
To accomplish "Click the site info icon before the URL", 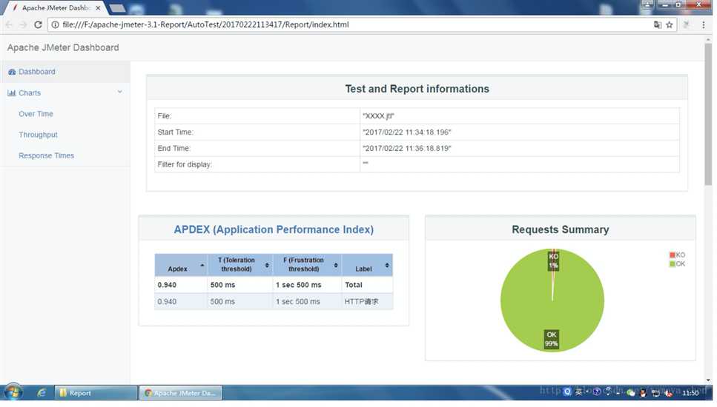I will pos(55,24).
